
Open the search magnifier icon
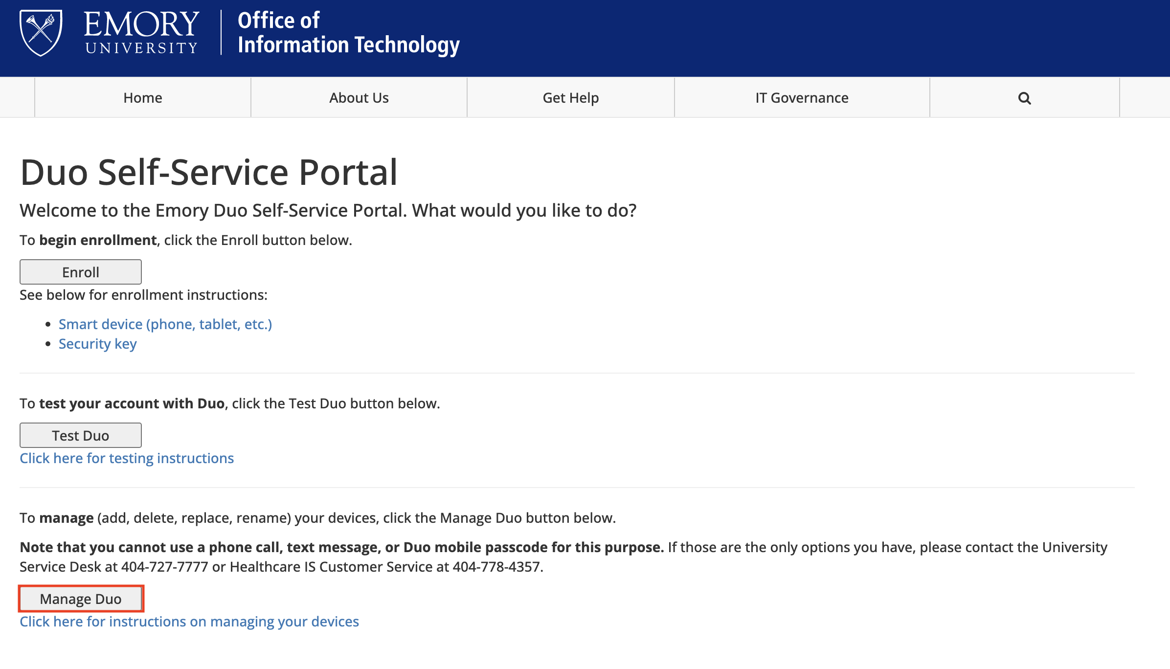click(x=1024, y=98)
